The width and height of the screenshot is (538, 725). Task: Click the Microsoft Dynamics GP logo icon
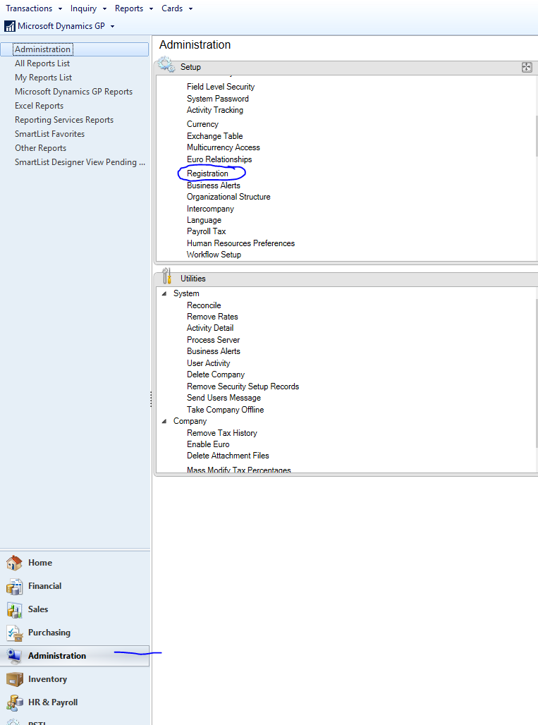[10, 26]
